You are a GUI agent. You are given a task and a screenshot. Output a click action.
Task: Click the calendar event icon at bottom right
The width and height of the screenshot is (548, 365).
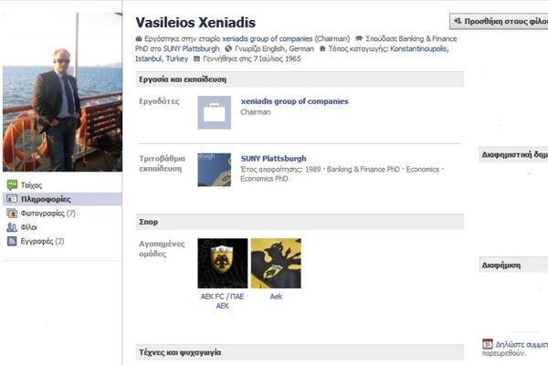coord(488,344)
